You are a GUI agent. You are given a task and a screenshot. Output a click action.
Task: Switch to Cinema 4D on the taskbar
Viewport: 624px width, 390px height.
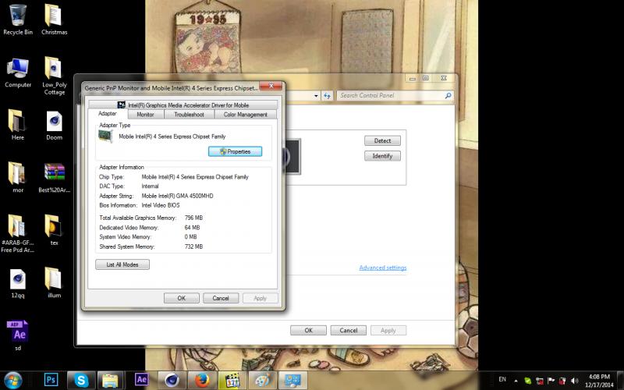172,380
